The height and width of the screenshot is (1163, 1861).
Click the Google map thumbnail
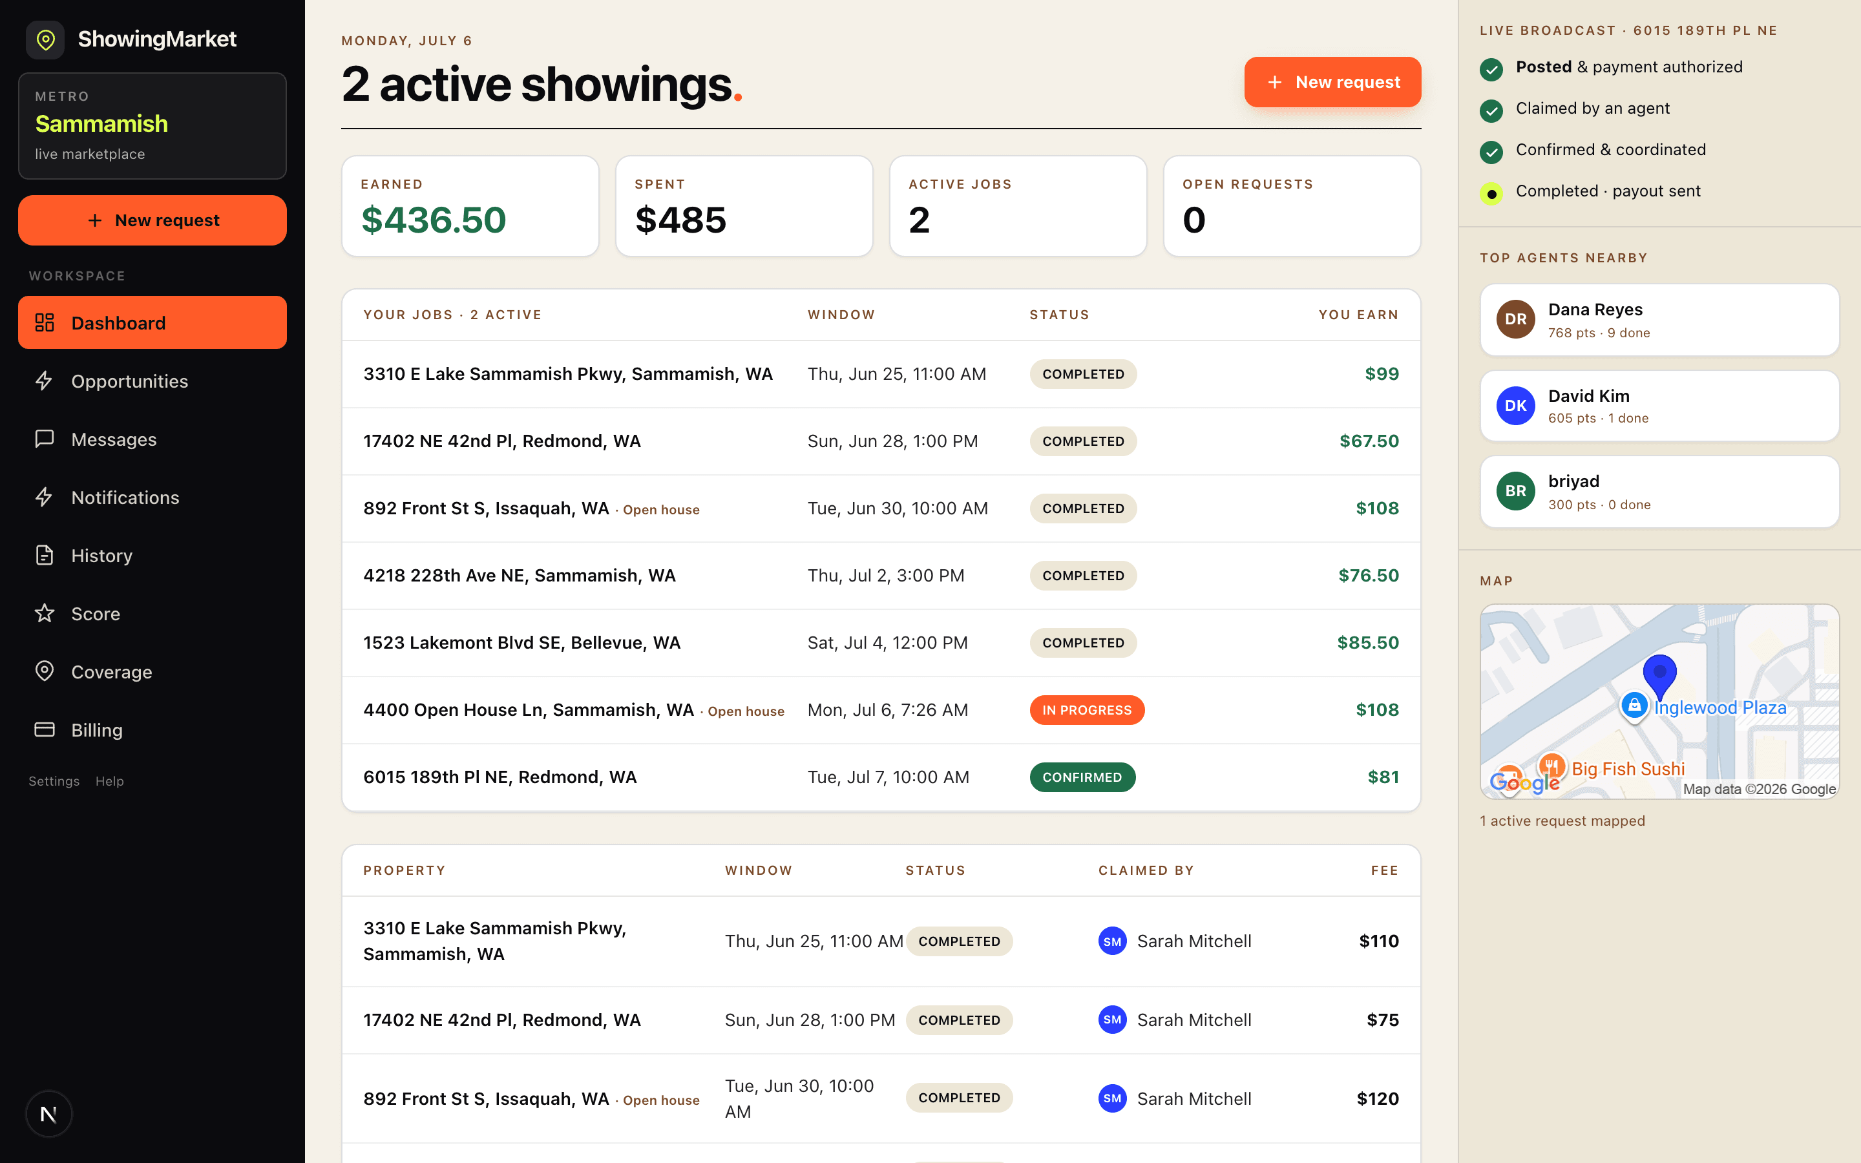tap(1659, 702)
